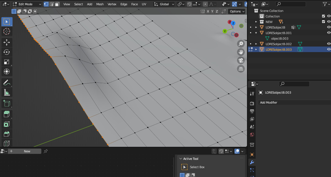331x177 pixels.
Task: Zoom the viewport with the magnifier icon
Action: pyautogui.click(x=241, y=43)
